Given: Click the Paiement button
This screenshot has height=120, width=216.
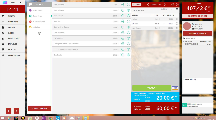Looking at the screenshot, I should coord(151,88).
